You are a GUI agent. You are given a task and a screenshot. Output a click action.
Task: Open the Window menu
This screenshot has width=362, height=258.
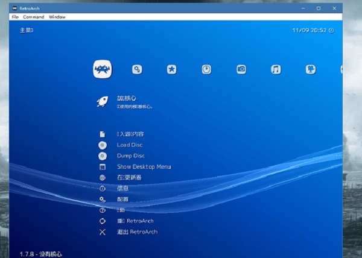(x=57, y=17)
